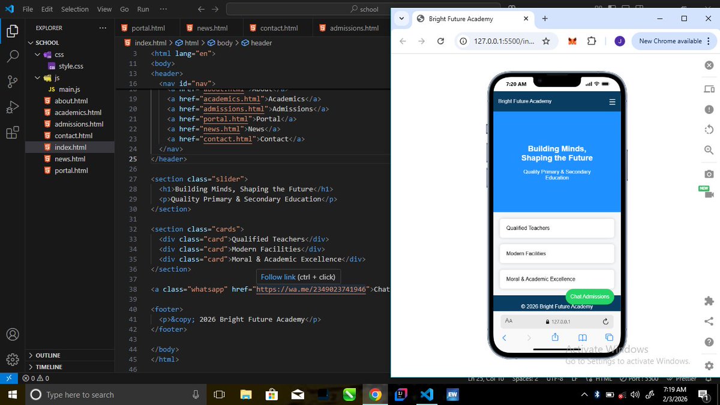
Task: Open the Run and Debug view
Action: 12,107
